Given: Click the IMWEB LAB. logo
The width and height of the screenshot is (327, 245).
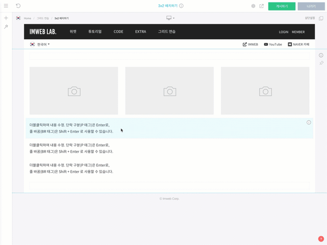Looking at the screenshot, I should pyautogui.click(x=43, y=32).
